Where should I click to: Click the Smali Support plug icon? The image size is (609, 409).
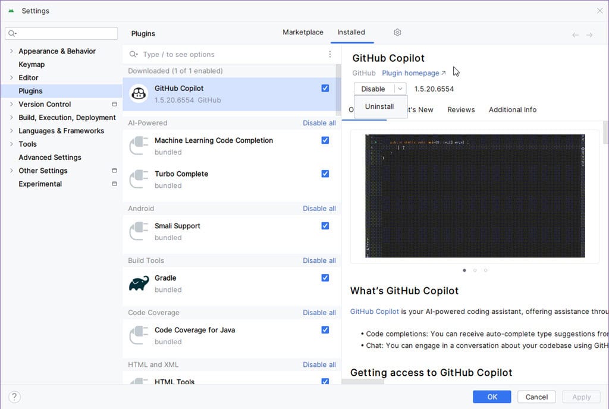pyautogui.click(x=139, y=231)
